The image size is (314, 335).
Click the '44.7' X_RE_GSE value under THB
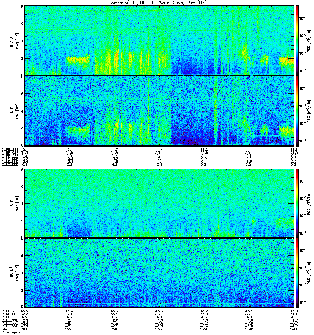114,149
